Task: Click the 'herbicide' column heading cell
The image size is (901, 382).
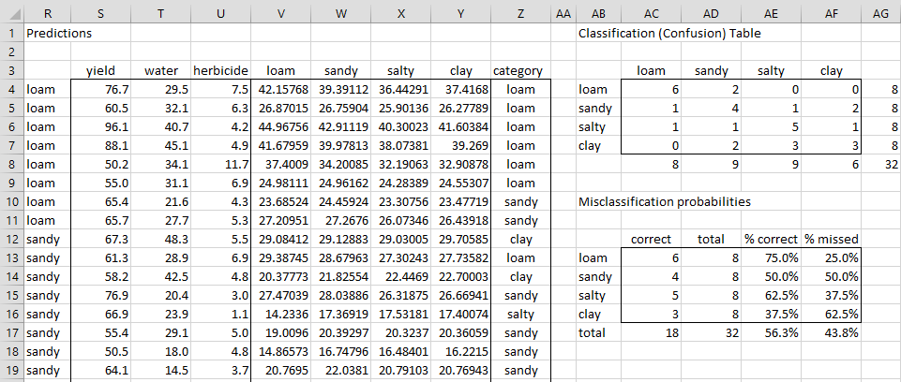Action: point(220,71)
